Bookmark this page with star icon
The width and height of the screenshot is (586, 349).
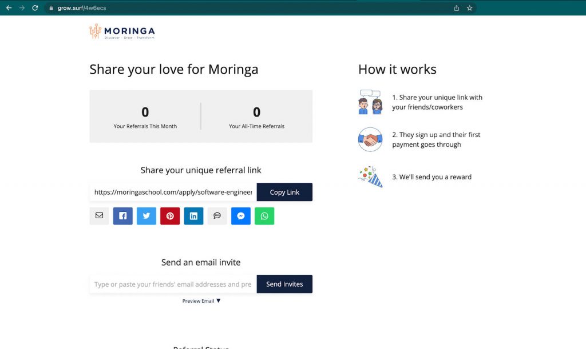469,8
